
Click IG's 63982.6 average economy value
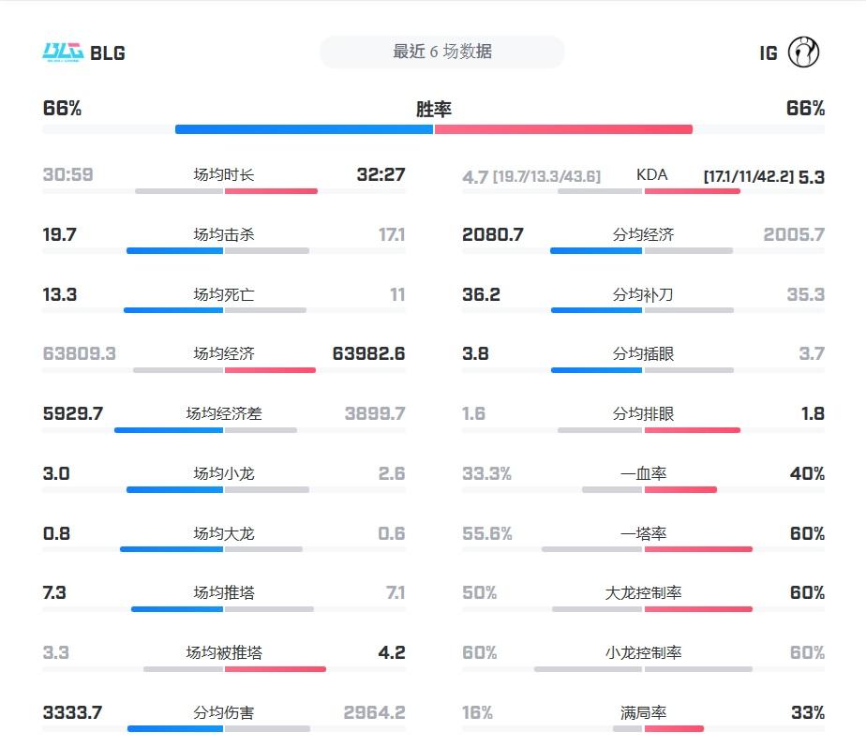tap(368, 353)
